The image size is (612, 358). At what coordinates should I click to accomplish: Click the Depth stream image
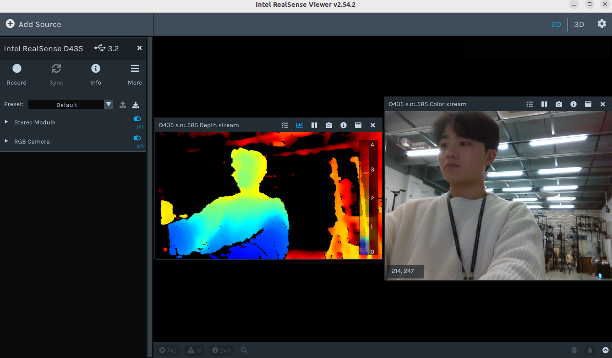pos(268,196)
